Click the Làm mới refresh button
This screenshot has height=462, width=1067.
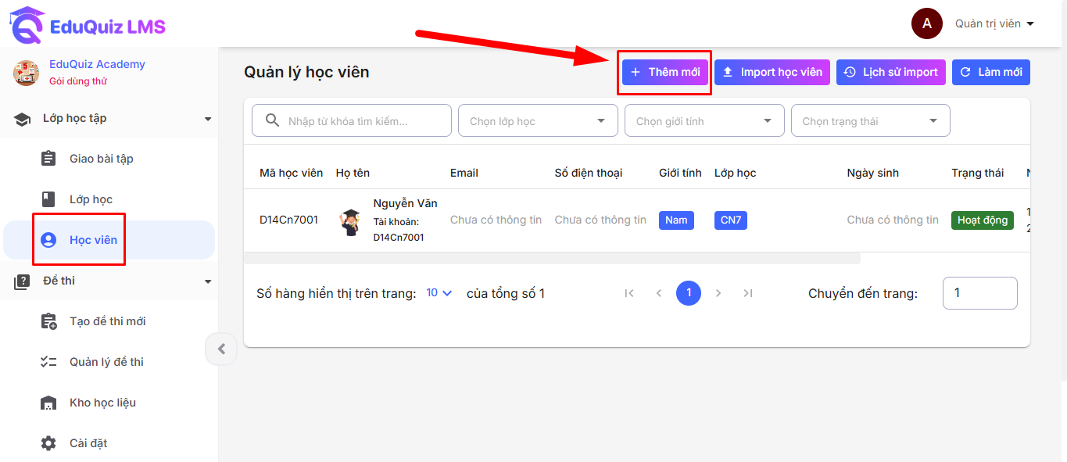pyautogui.click(x=991, y=72)
